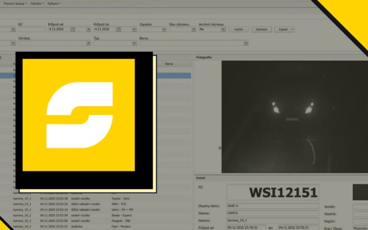Screen dimensions: 368x230
Task: Expand the Průjezd od time dropdown
Action: [x=89, y=29]
